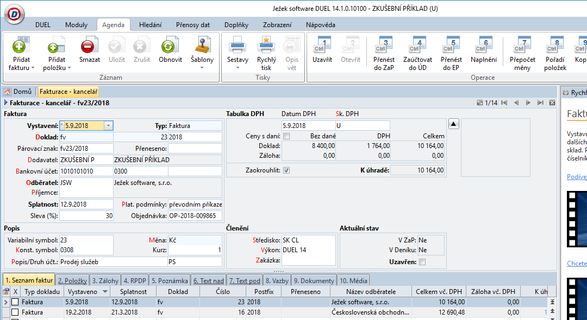Screen dimensions: 587x320
Task: Open the Nápověda ribbon tab
Action: [321, 25]
